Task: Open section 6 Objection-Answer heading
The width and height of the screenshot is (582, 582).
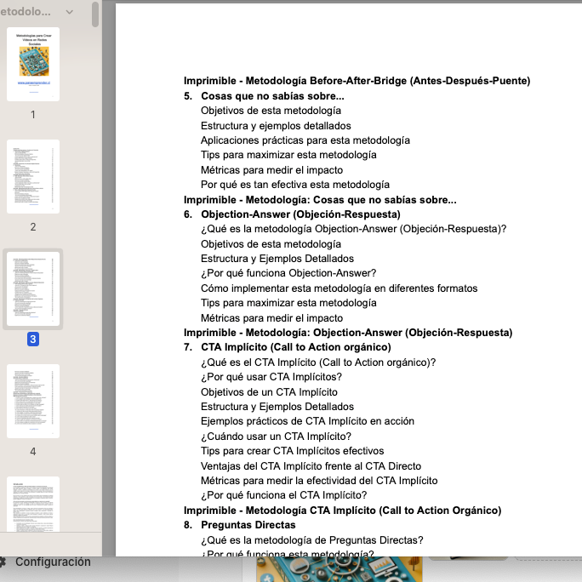Action: tap(300, 214)
